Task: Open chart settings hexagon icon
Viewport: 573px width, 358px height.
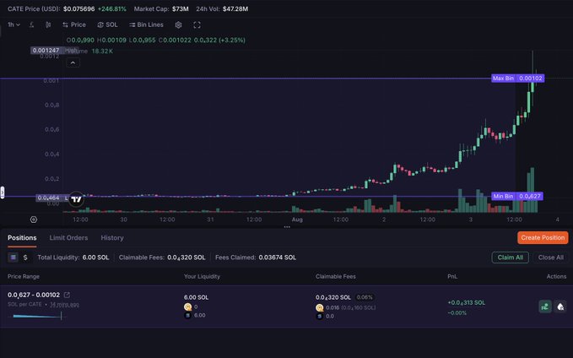Action: pos(178,24)
